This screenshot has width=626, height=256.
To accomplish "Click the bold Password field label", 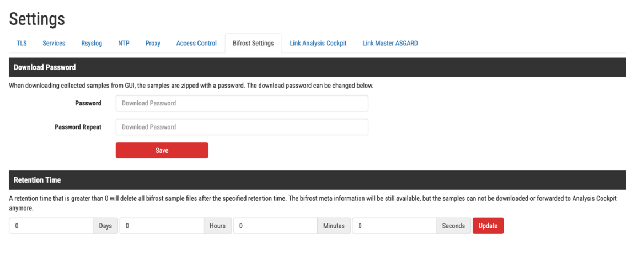I will click(88, 103).
